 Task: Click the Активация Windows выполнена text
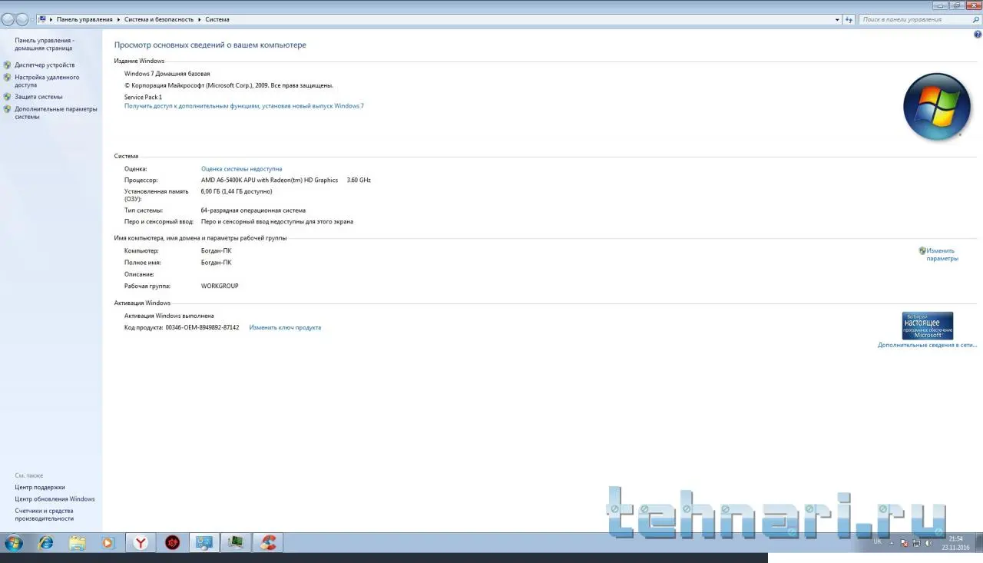point(169,316)
